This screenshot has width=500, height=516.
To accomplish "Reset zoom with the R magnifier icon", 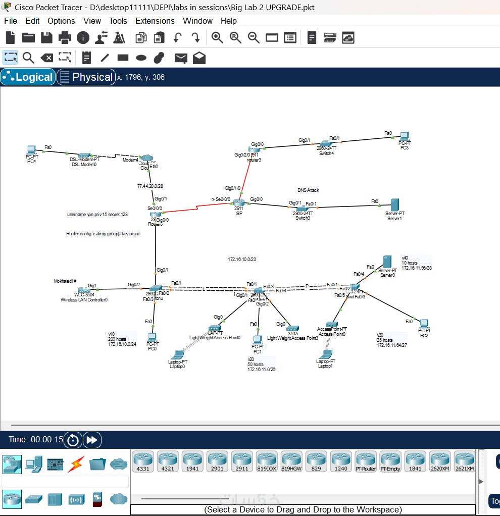I will (235, 37).
